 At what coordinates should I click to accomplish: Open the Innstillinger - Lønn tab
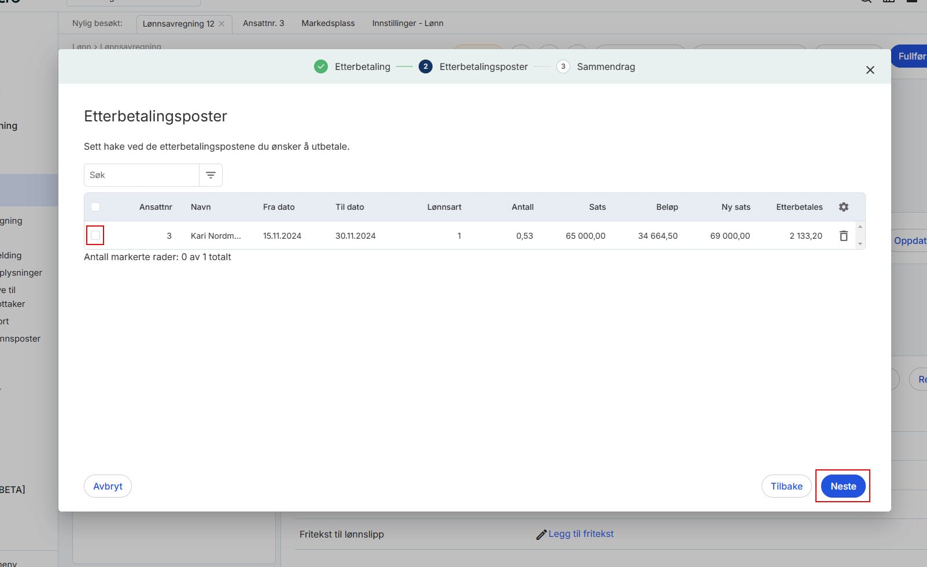(x=408, y=23)
